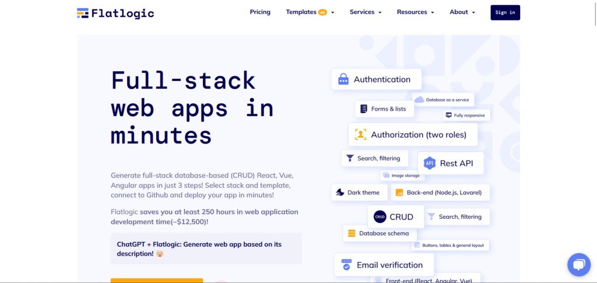The image size is (597, 283).
Task: Click the Authentication padlock icon
Action: 343,79
